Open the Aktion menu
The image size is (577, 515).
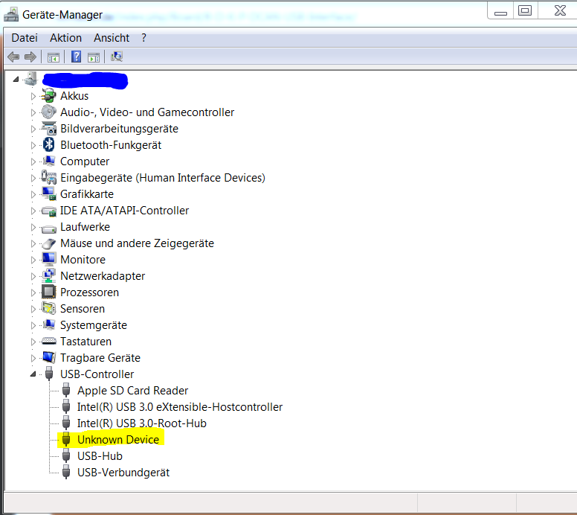click(x=65, y=38)
